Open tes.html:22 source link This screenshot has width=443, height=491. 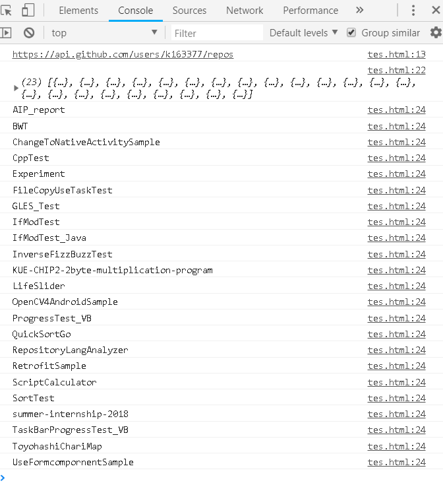[396, 70]
